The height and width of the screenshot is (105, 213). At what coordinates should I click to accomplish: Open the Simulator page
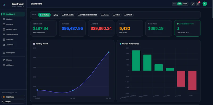point(13,40)
